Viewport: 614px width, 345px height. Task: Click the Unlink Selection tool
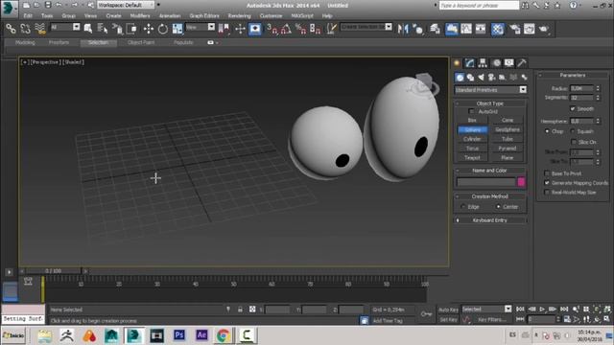point(25,29)
